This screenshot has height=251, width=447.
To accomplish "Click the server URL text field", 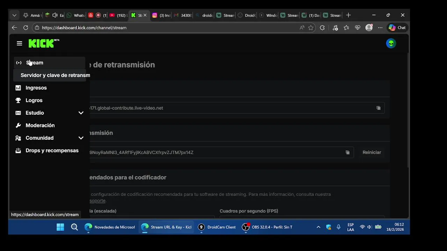I will pos(237,108).
